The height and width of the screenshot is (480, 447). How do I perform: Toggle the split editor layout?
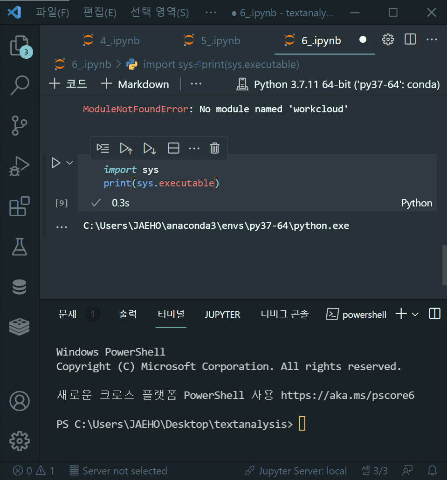coord(410,40)
